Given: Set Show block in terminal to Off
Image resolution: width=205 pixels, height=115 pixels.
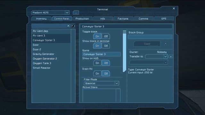Looking at the screenshot, I should [x=106, y=46].
